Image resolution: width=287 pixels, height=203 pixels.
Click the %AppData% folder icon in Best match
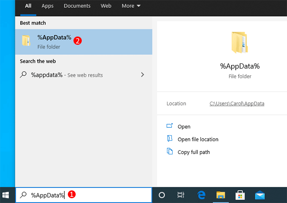tap(26, 40)
